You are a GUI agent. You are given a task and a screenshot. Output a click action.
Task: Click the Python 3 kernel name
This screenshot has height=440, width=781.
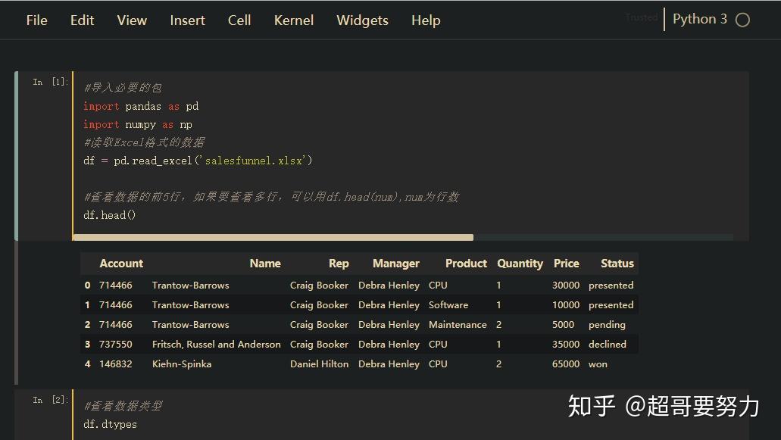[699, 19]
